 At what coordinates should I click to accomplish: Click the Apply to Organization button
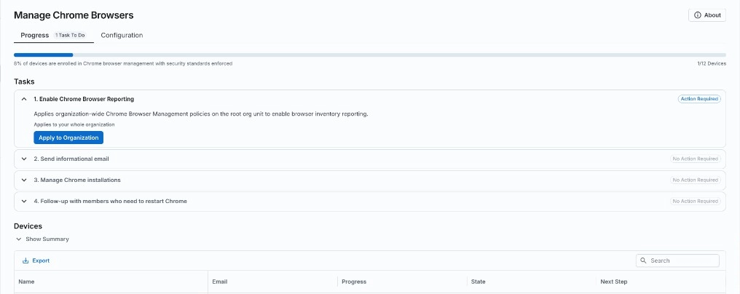pos(68,138)
